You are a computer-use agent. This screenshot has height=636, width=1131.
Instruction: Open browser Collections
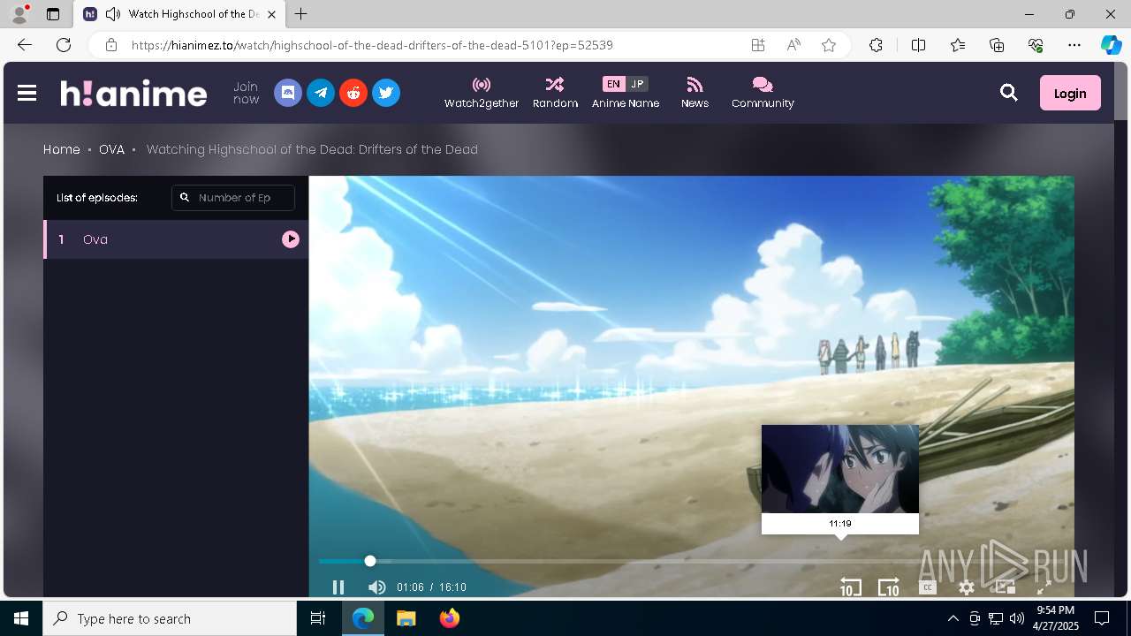coord(997,45)
